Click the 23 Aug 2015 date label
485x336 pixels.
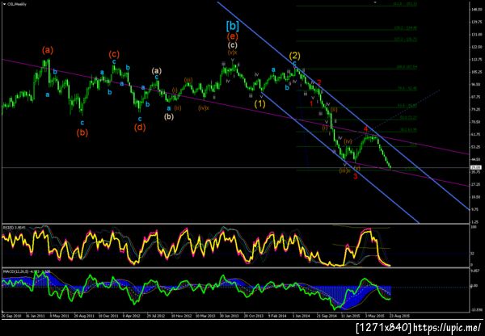(x=398, y=317)
